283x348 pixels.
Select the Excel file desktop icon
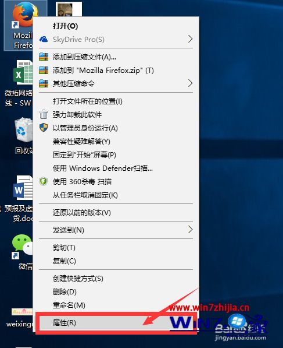tap(23, 72)
